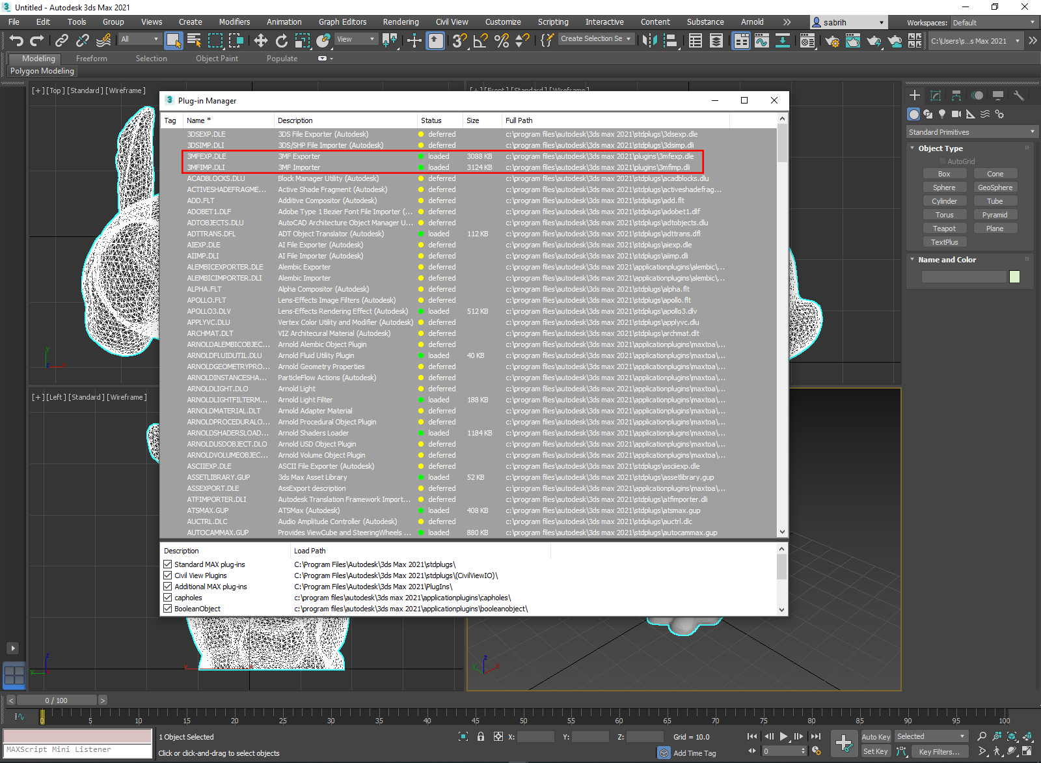Open the View reference coordinate dropdown
Viewport: 1041px width, 763px height.
[355, 39]
